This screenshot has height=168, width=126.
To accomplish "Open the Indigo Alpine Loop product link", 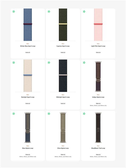I will tap(98, 97).
